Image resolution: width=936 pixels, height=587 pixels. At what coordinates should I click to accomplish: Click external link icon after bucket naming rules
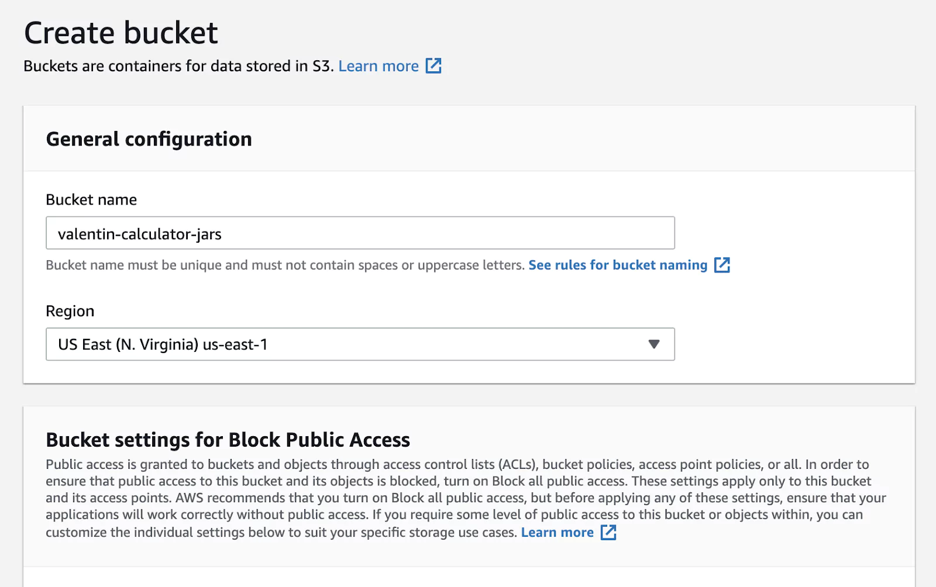[722, 265]
